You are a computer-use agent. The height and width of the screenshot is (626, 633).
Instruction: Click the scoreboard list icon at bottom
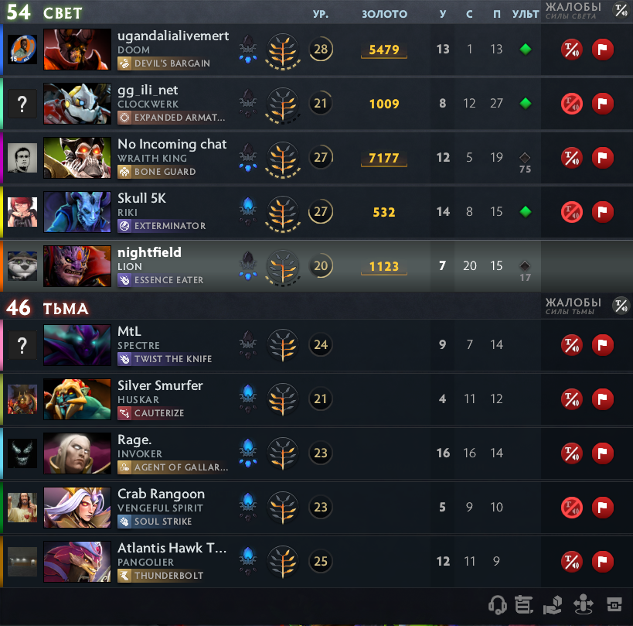point(524,605)
